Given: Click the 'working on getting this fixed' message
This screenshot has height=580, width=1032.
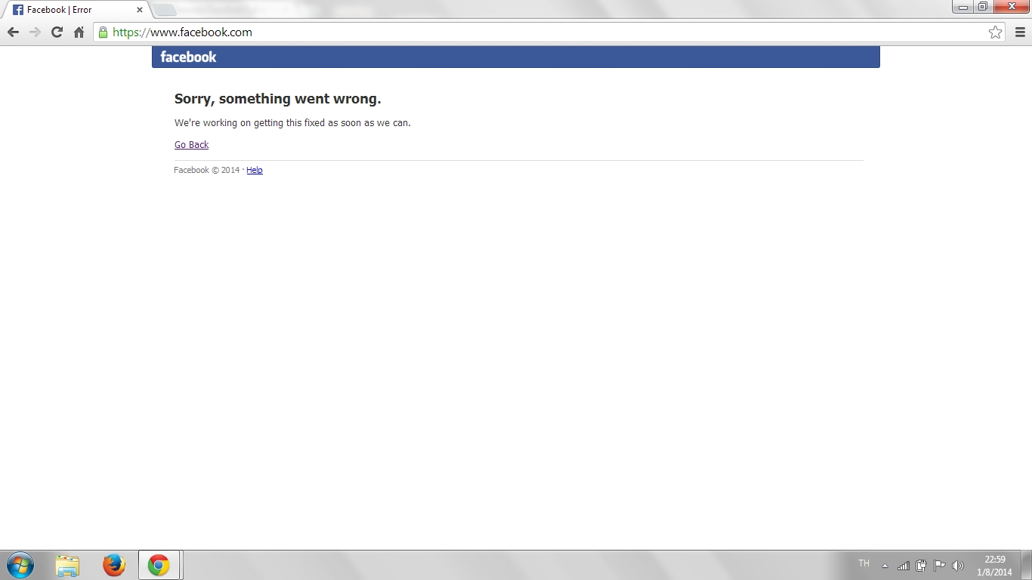Looking at the screenshot, I should pyautogui.click(x=292, y=122).
